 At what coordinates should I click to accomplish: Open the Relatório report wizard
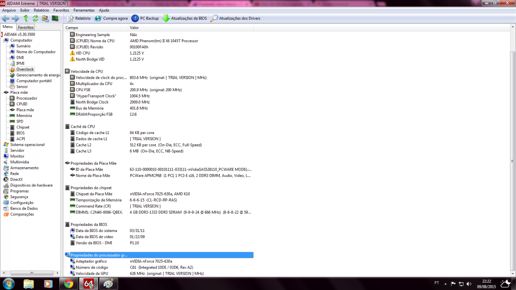(x=79, y=18)
